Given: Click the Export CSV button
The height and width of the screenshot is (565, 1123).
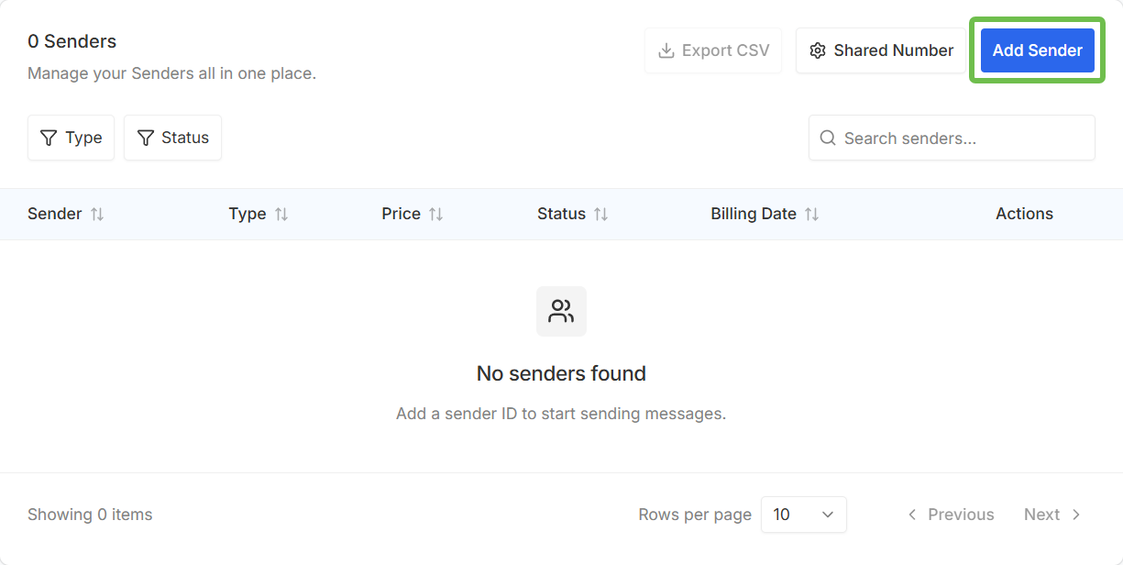Looking at the screenshot, I should [713, 50].
